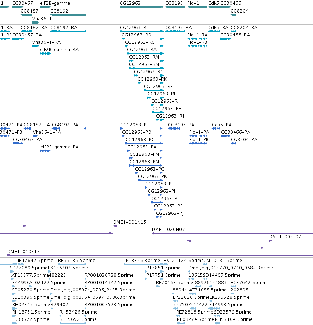Click protein CG12963-PH
Viewport: 313px width, 325px height.
tap(155, 195)
